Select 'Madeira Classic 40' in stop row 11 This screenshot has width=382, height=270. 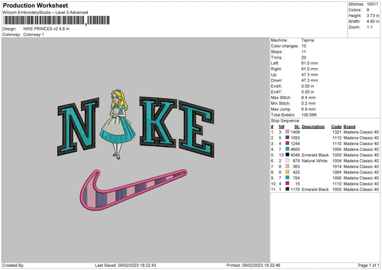361,189
